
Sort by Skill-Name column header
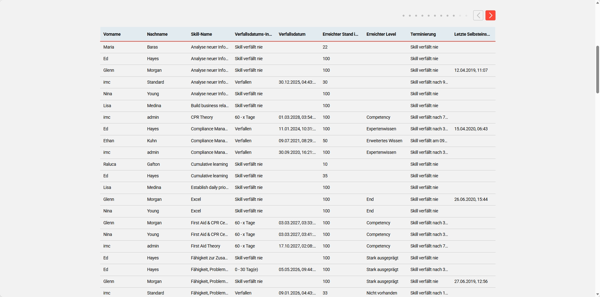pyautogui.click(x=201, y=34)
